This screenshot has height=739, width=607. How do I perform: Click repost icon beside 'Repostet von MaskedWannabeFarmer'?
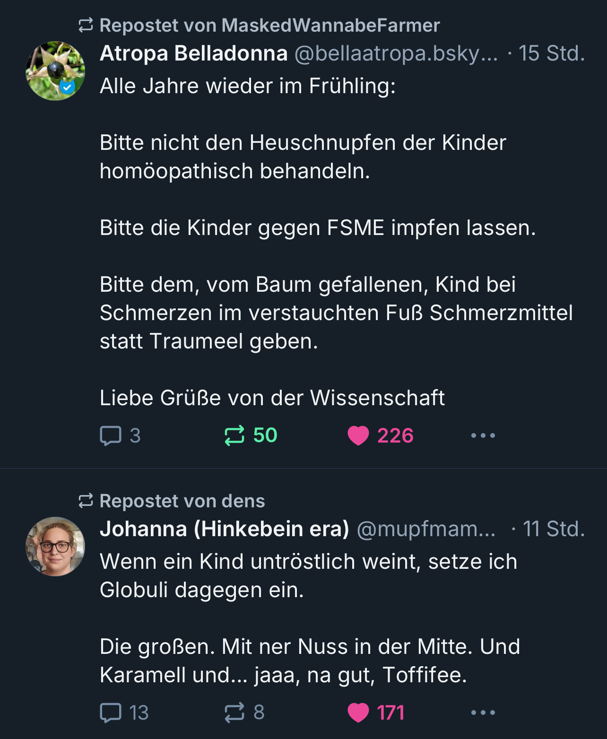pos(86,26)
